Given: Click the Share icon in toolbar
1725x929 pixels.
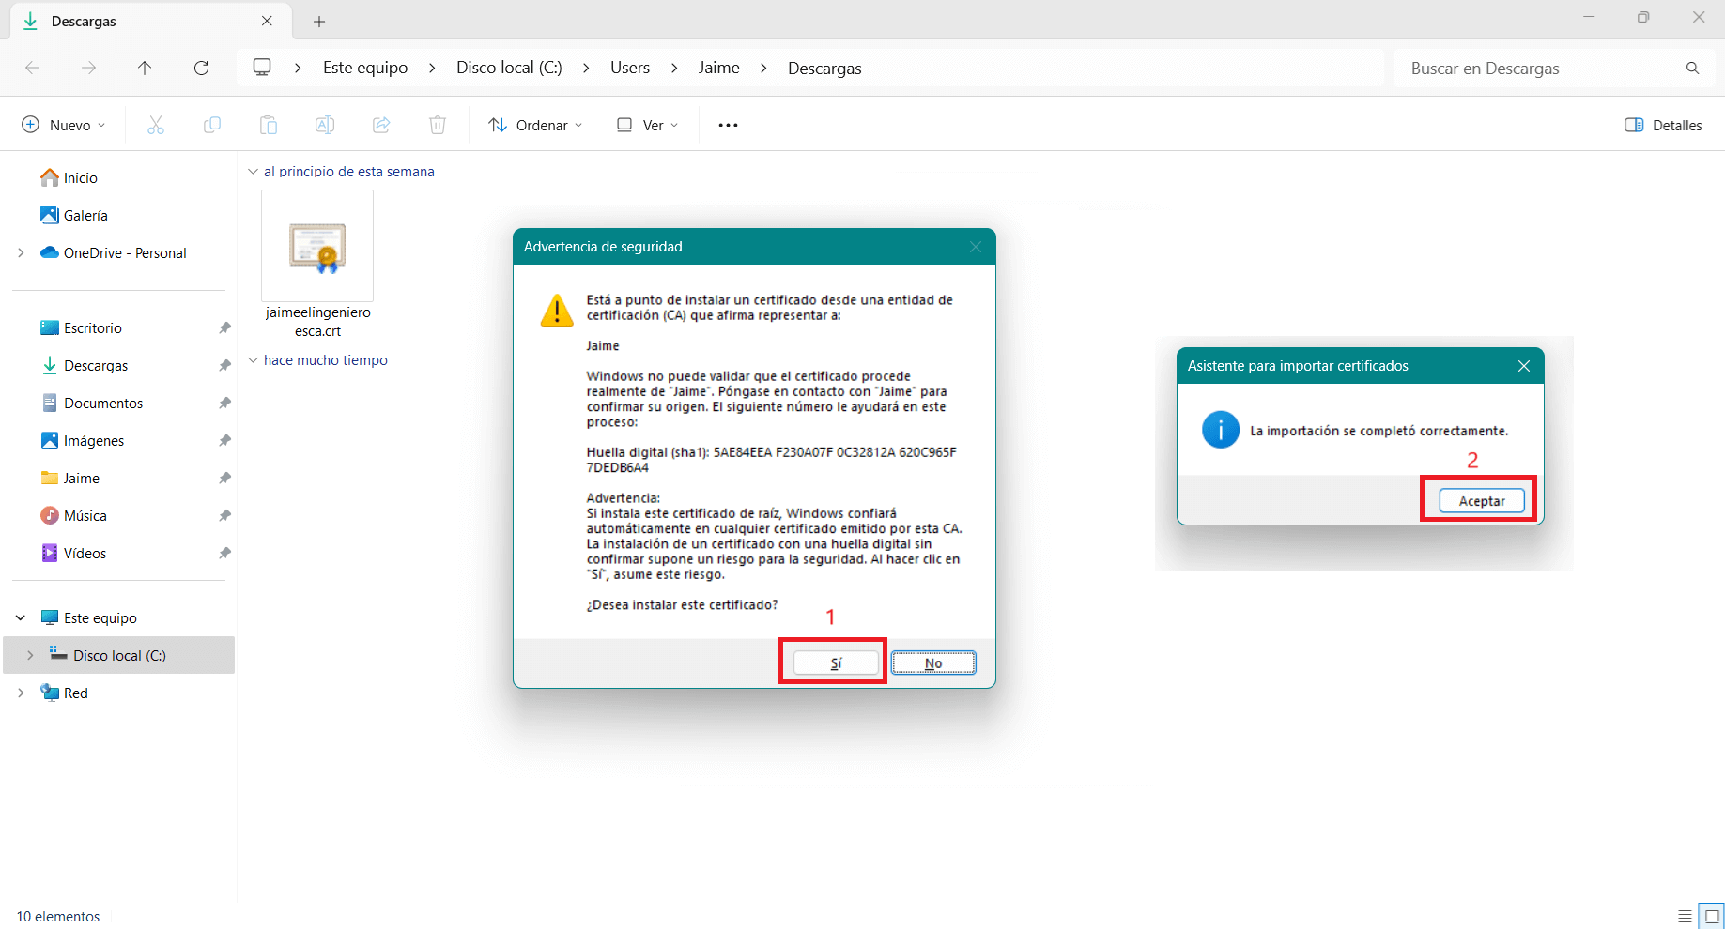Looking at the screenshot, I should click(x=381, y=125).
